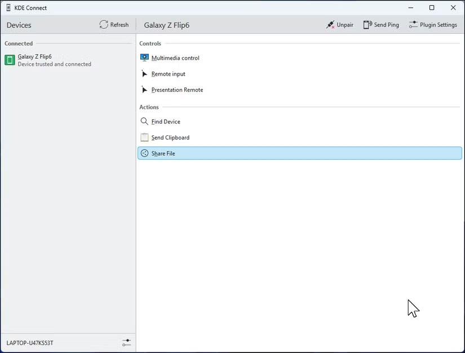Click the Refresh devices icon
The width and height of the screenshot is (465, 353).
click(104, 25)
